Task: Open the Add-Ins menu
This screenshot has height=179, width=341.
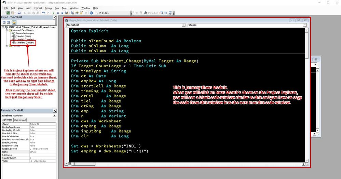Action: point(74,8)
